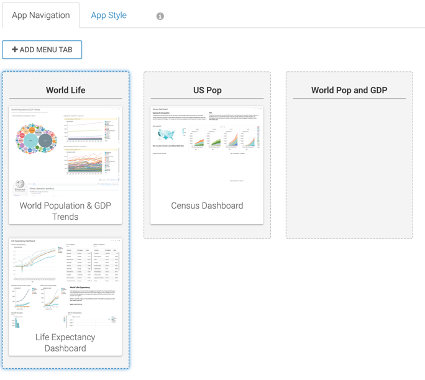The image size is (425, 380).
Task: Click the World Population & GDP Trends label
Action: (65, 211)
